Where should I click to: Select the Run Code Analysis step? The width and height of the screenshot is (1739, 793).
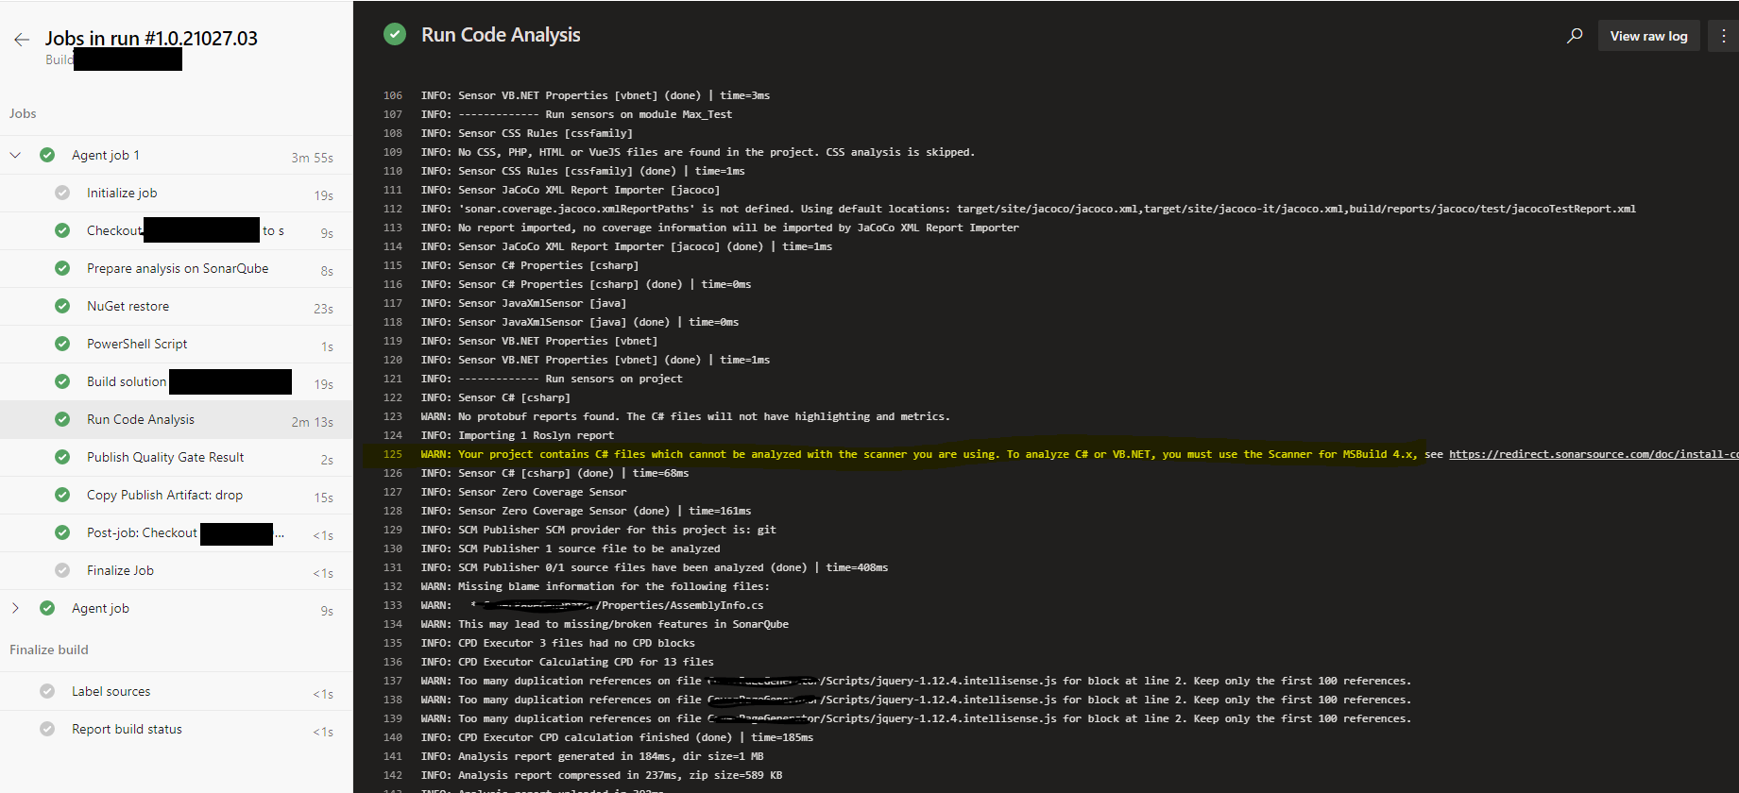[x=141, y=419]
